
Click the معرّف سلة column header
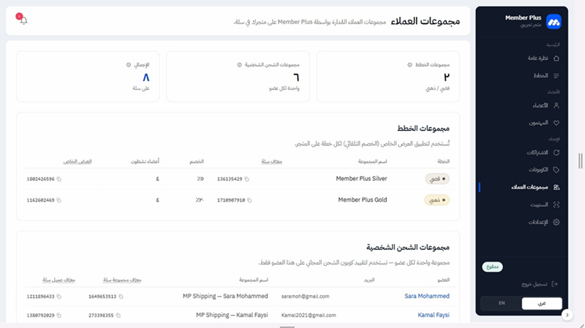[271, 161]
